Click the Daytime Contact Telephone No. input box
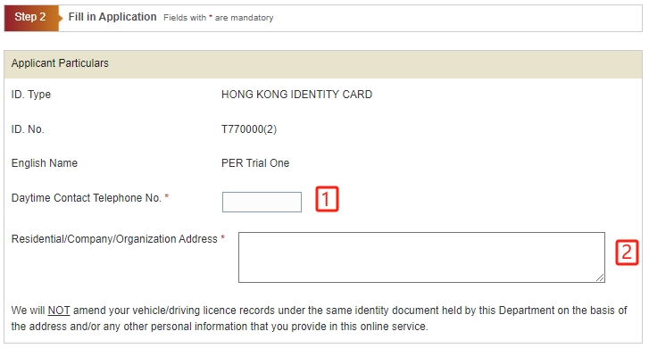Image resolution: width=649 pixels, height=348 pixels. pos(262,202)
